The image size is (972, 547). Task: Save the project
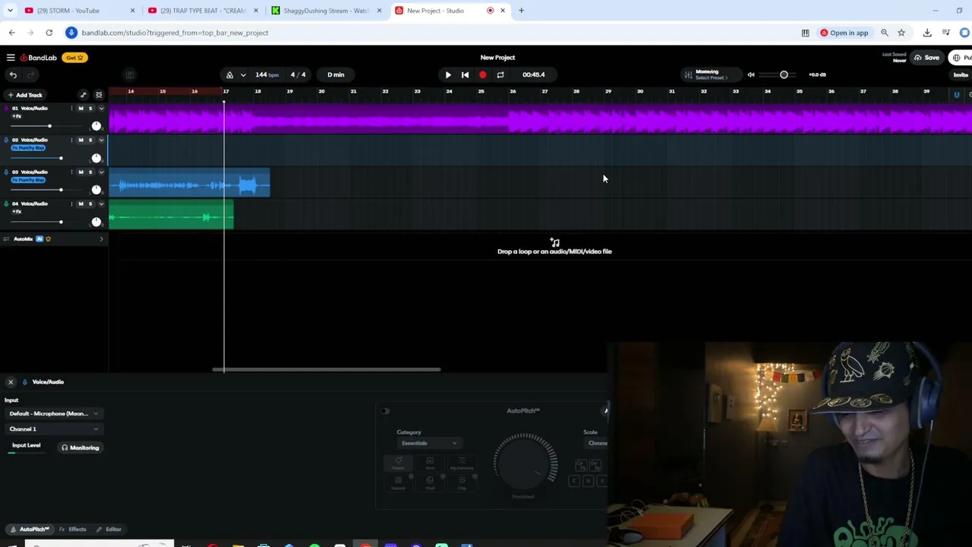coord(926,58)
